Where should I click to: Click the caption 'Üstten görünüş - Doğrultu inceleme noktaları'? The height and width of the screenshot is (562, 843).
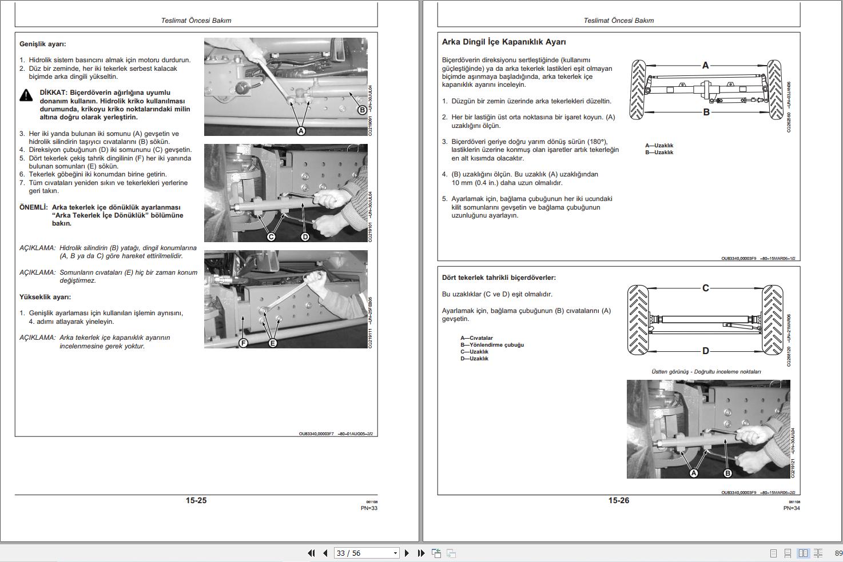click(x=706, y=372)
